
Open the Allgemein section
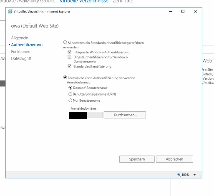pyautogui.click(x=20, y=38)
